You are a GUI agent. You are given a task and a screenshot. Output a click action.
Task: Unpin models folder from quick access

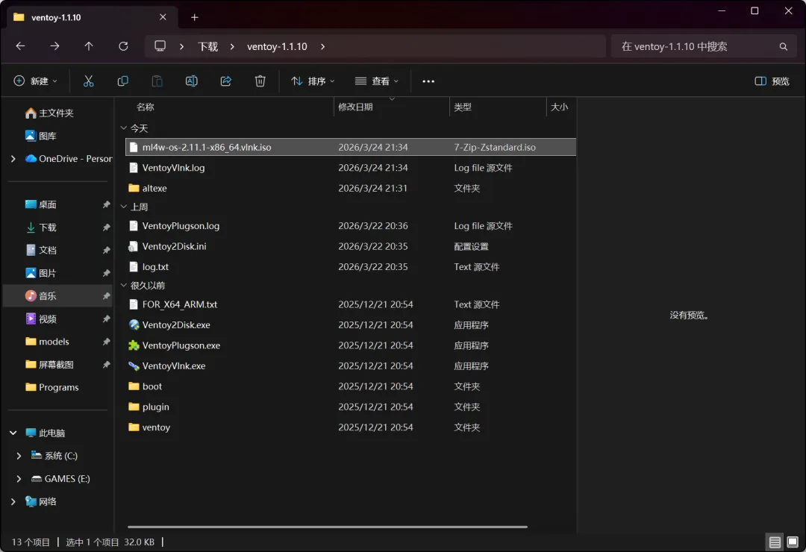click(107, 342)
